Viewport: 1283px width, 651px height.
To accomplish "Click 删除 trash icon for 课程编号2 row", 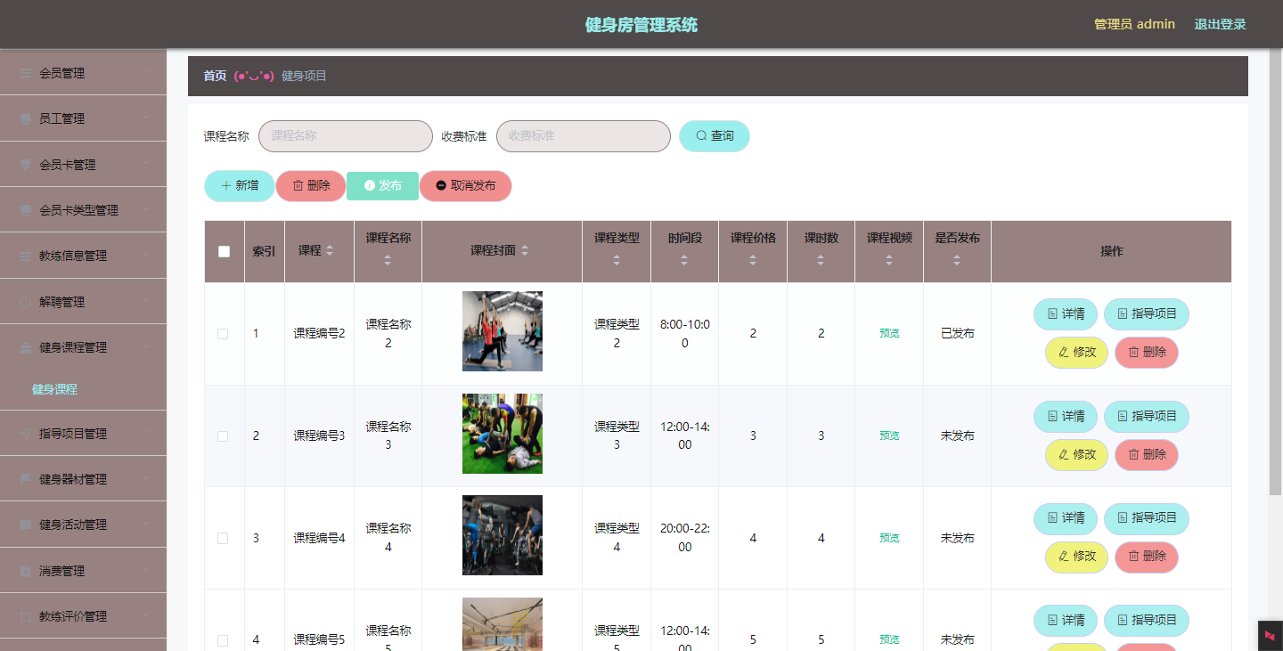I will (1133, 353).
